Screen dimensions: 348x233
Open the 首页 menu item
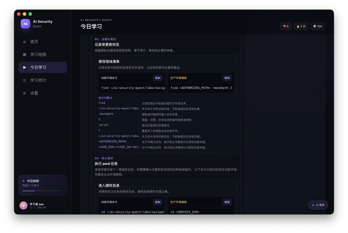(x=43, y=42)
